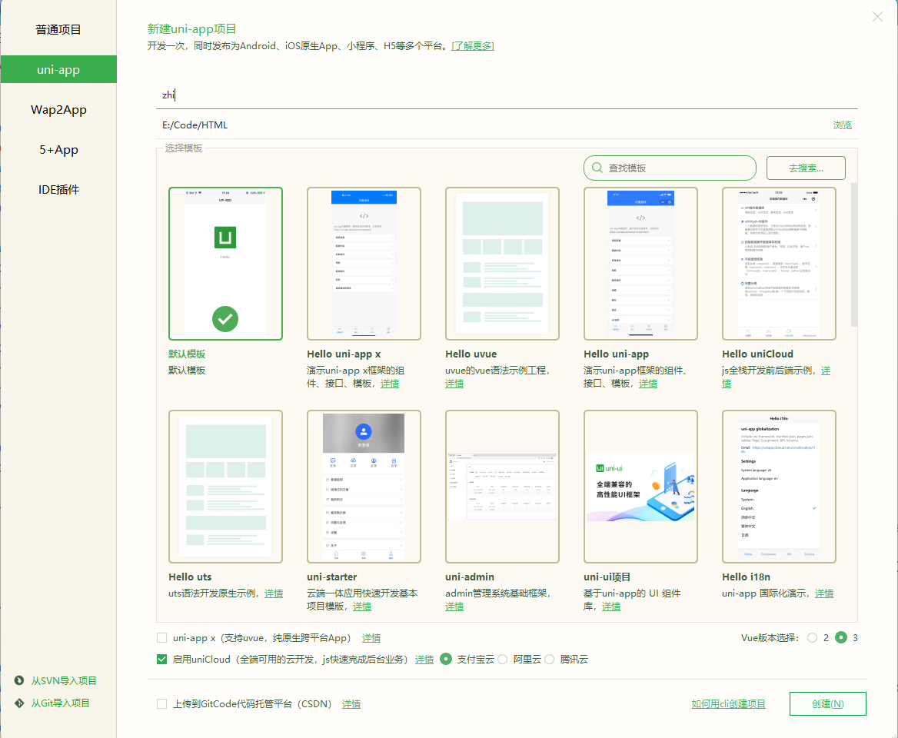Open 详情 link next to GitCode upload option
Screen dimensions: 898x738
(351, 704)
